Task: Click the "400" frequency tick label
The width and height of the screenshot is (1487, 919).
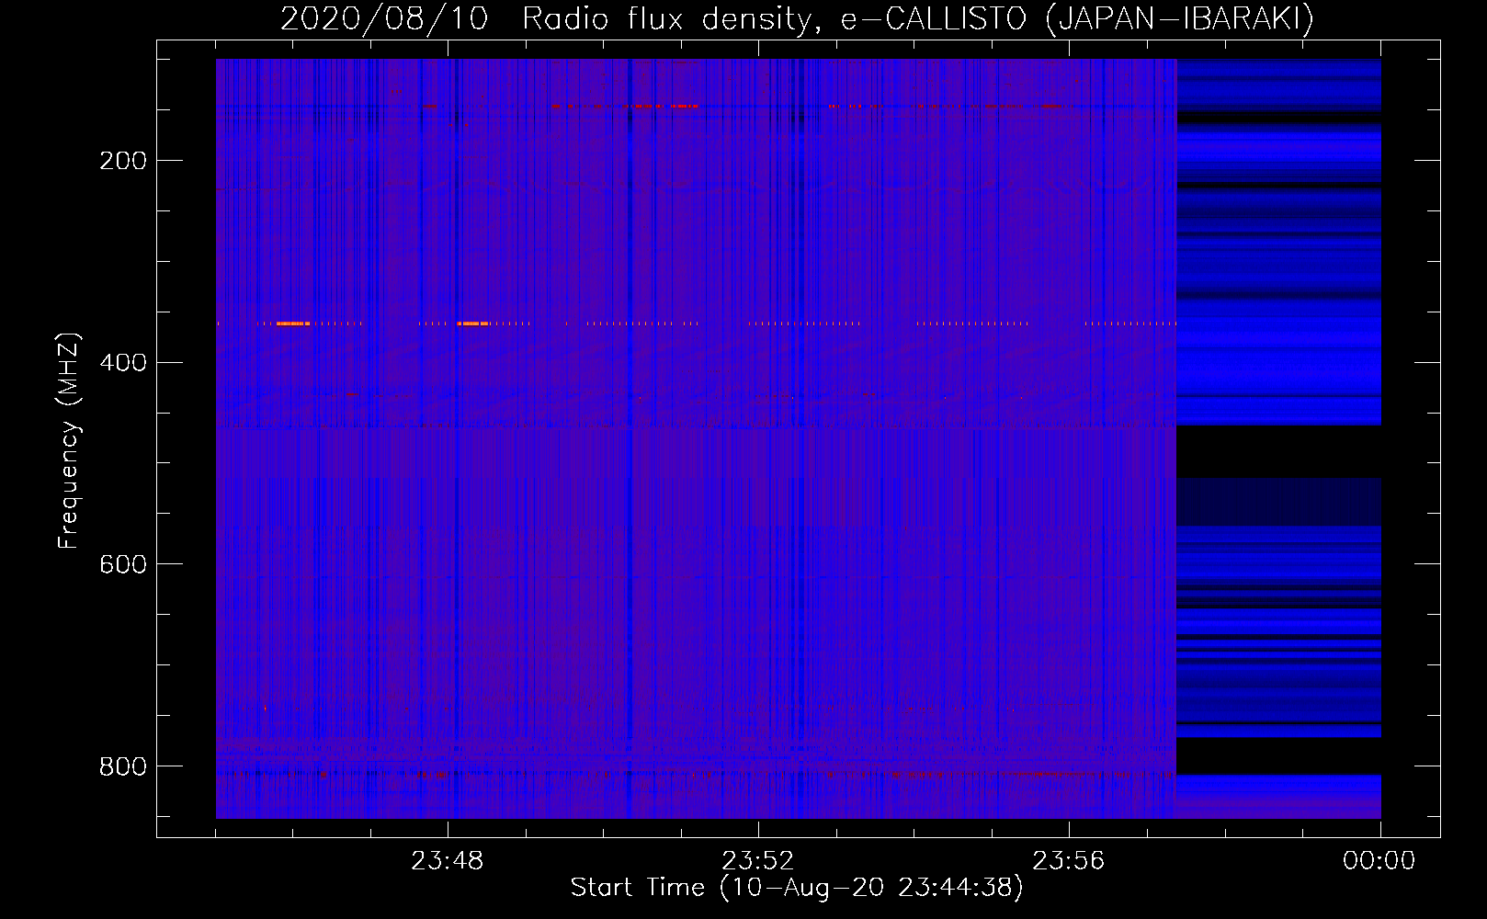Action: [123, 362]
